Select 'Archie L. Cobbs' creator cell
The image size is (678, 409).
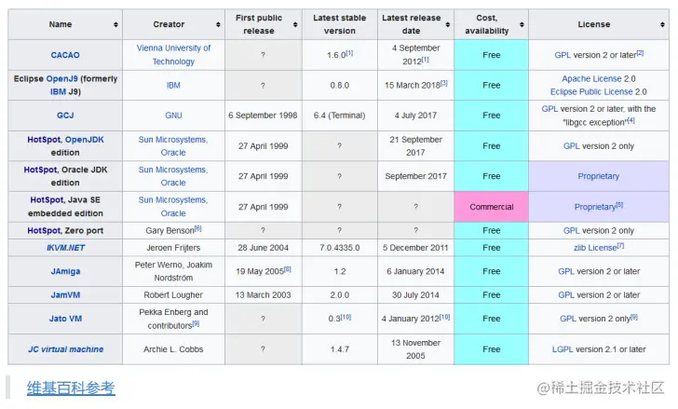tap(173, 349)
